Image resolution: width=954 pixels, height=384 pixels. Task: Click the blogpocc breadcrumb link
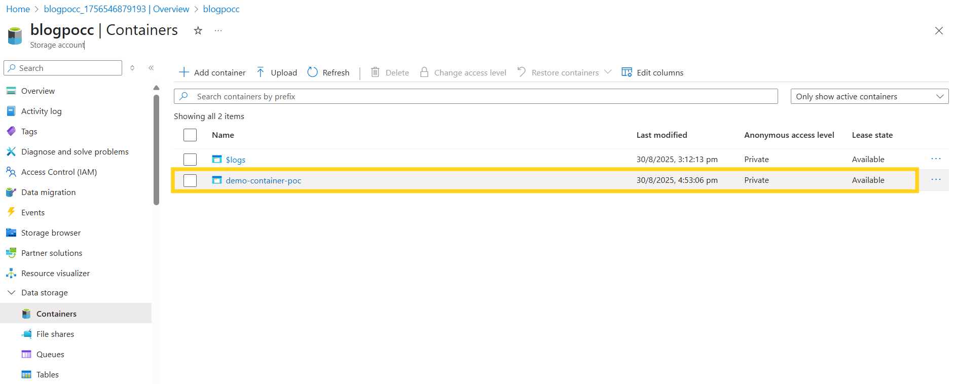(x=222, y=9)
